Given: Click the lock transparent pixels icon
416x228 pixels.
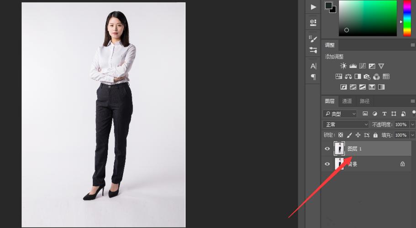Looking at the screenshot, I should (341, 135).
